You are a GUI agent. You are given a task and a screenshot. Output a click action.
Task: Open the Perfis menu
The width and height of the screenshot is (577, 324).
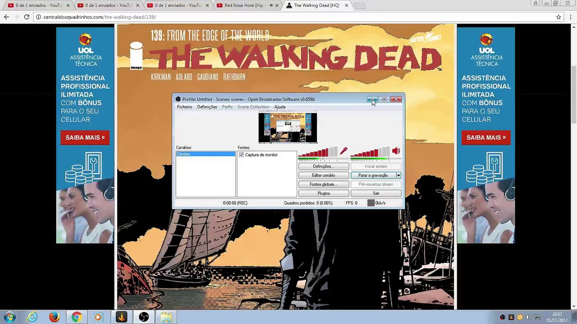coord(227,107)
